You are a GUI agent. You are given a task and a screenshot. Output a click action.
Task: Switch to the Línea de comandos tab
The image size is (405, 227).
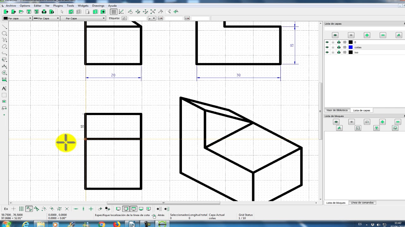362,203
